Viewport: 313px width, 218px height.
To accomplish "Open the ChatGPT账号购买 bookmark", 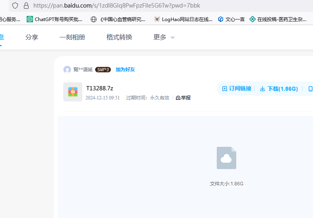I will tap(54, 19).
